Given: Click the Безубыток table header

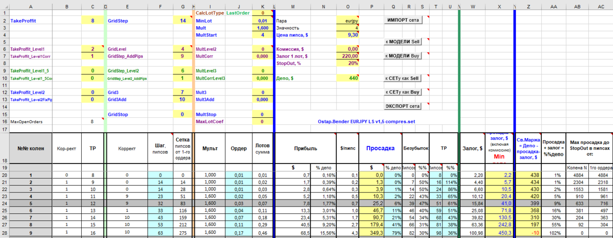Looking at the screenshot, I should pos(415,148).
